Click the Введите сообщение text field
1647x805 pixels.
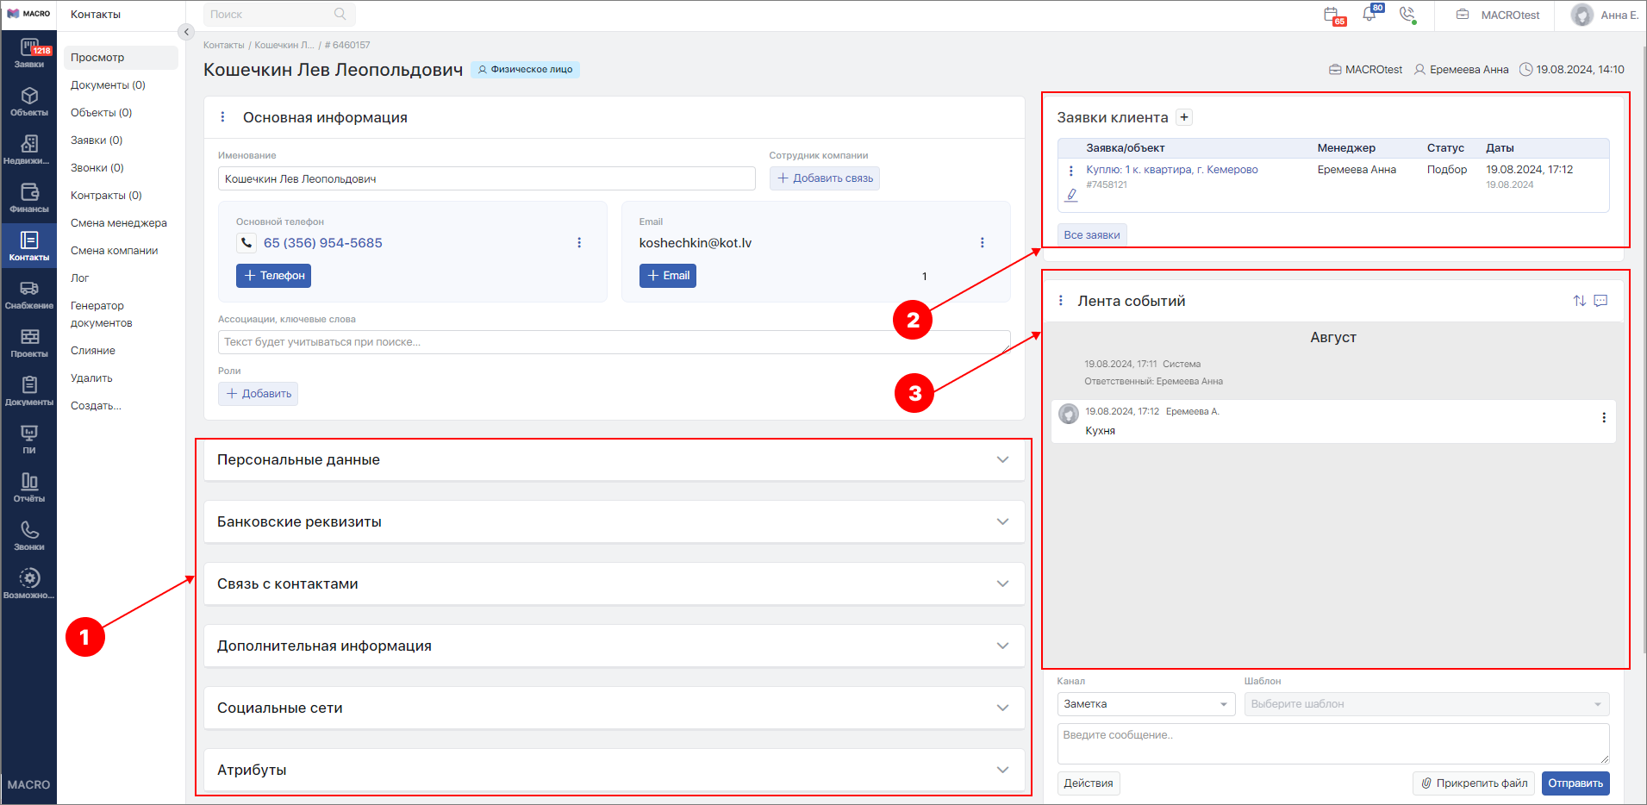[1332, 743]
